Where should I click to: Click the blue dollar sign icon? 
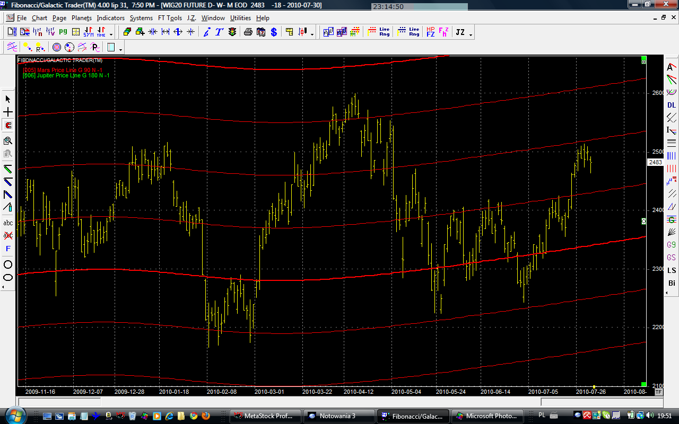274,32
